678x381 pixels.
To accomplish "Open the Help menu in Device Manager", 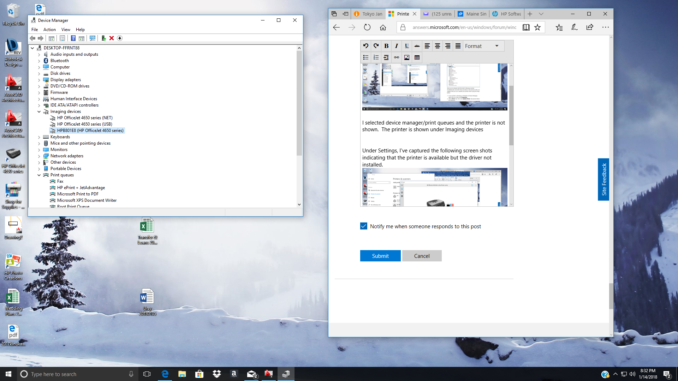I will point(80,30).
